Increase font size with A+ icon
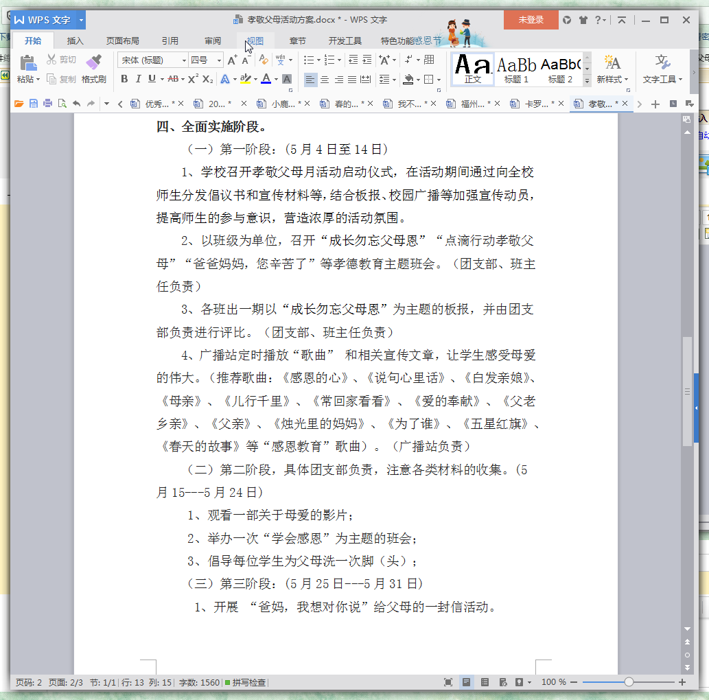 tap(233, 60)
